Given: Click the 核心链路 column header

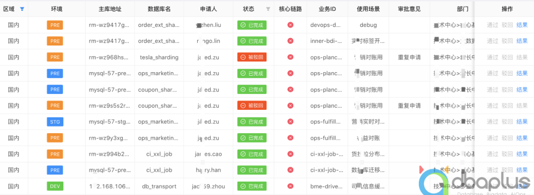Looking at the screenshot, I should (290, 9).
